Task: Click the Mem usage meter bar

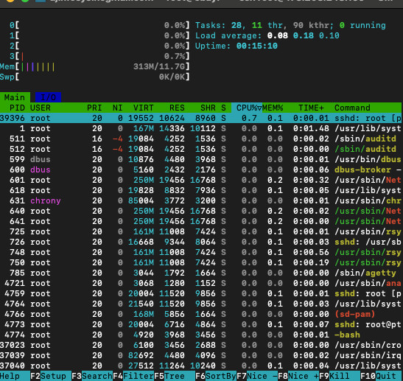Action: tap(95, 66)
